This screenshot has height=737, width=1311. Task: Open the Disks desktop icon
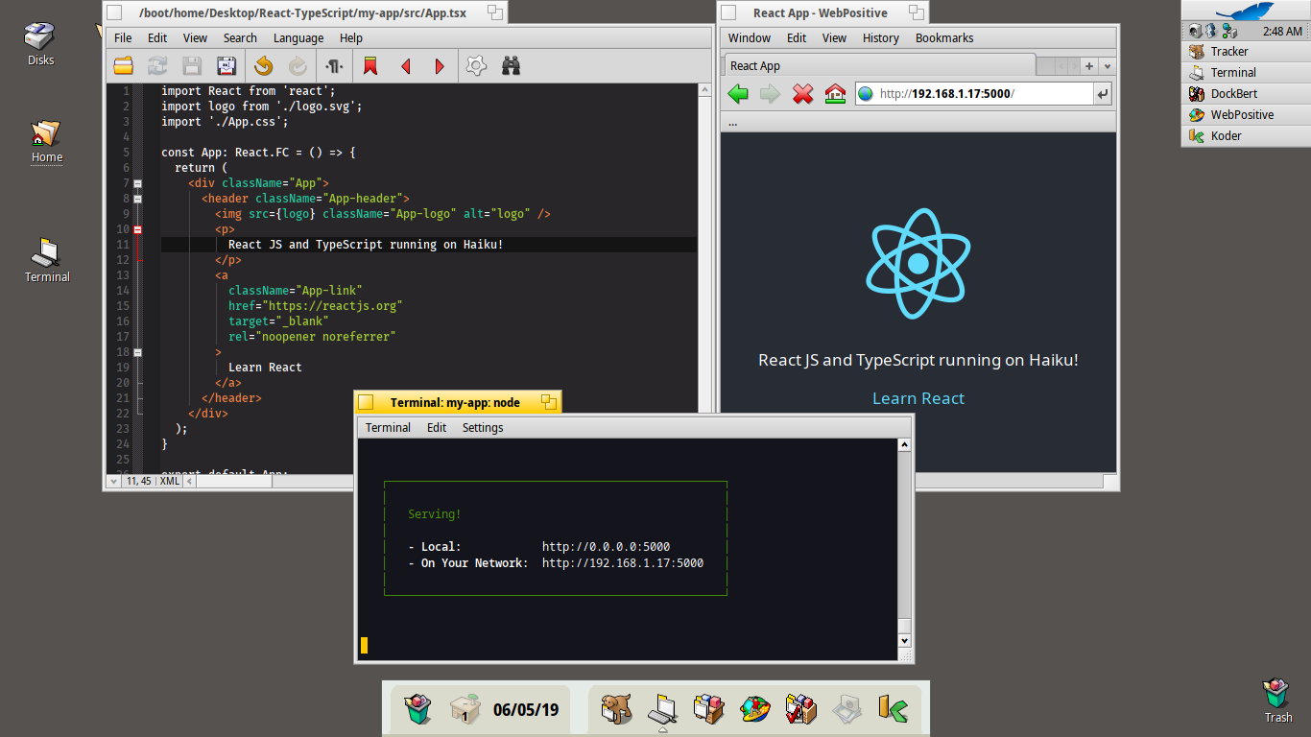pos(40,44)
